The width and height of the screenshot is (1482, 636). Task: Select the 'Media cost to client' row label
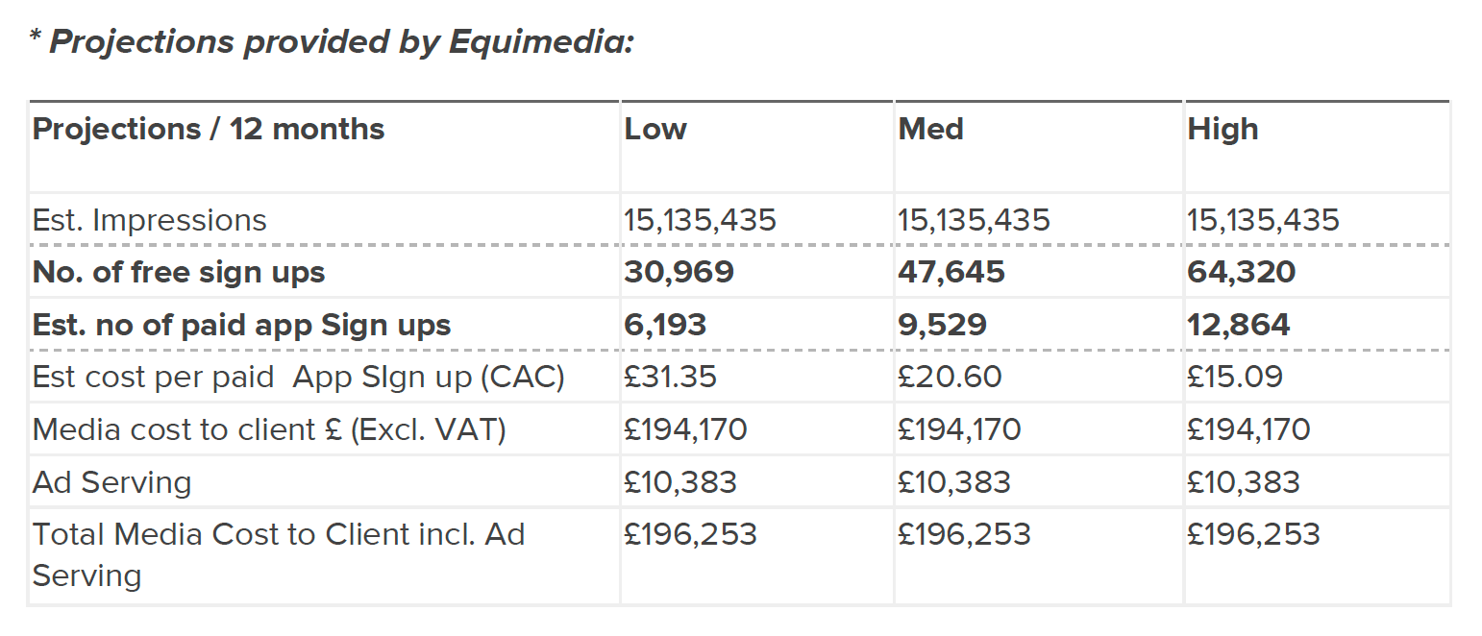(269, 429)
